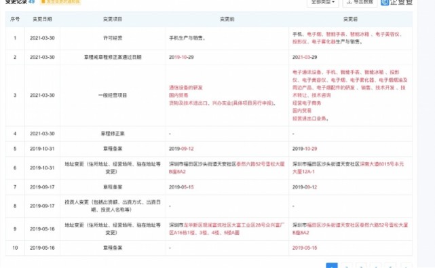The width and height of the screenshot is (435, 268).
Task: Click the 2021-03-30 date in row 4
Action: point(42,134)
